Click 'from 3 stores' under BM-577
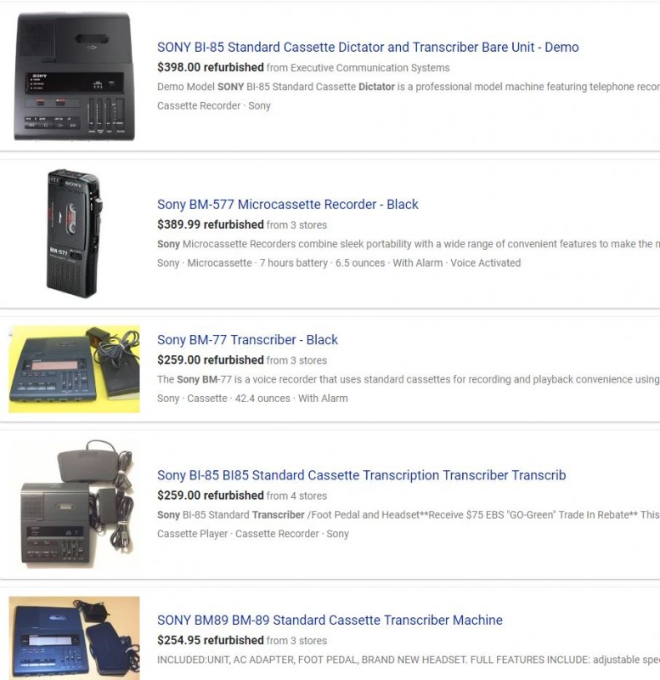Screen dimensions: 660x680 pyautogui.click(x=296, y=225)
